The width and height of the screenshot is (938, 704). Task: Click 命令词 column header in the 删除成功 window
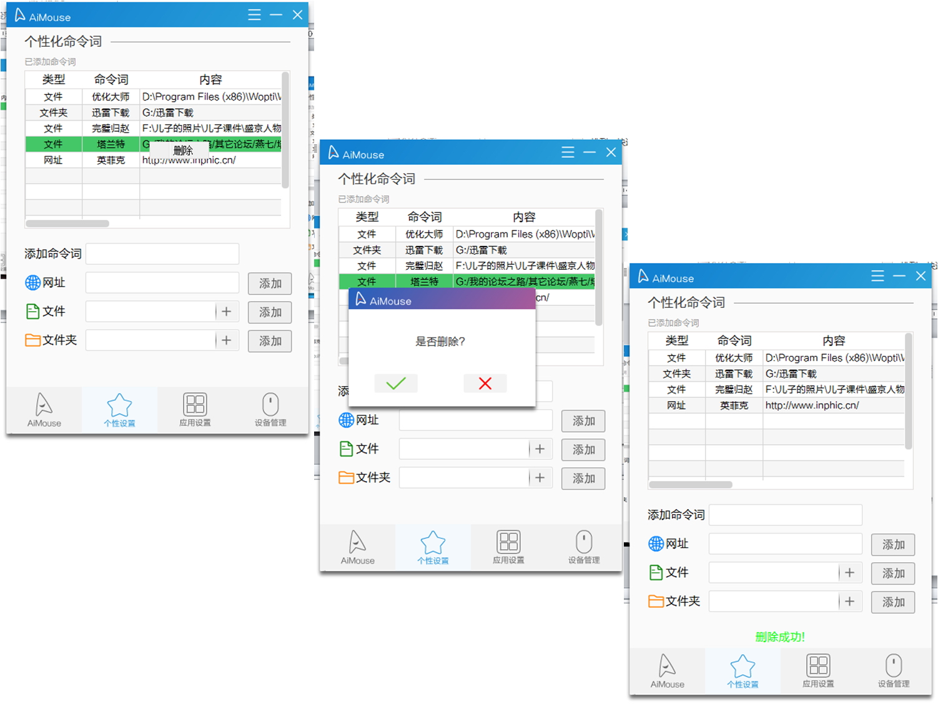click(734, 341)
